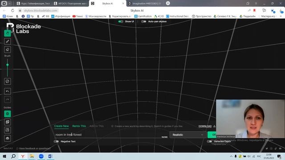Open the Realistic style dropdown

188,135
